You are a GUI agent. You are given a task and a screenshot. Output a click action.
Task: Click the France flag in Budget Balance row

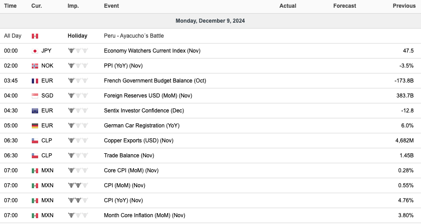tap(35, 81)
